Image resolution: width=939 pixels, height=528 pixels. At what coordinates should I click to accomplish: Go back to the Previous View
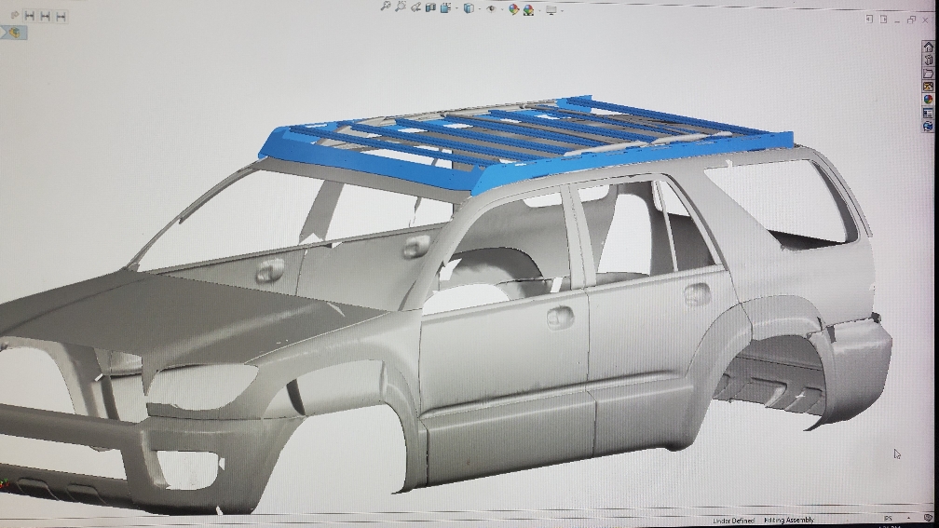pyautogui.click(x=415, y=7)
